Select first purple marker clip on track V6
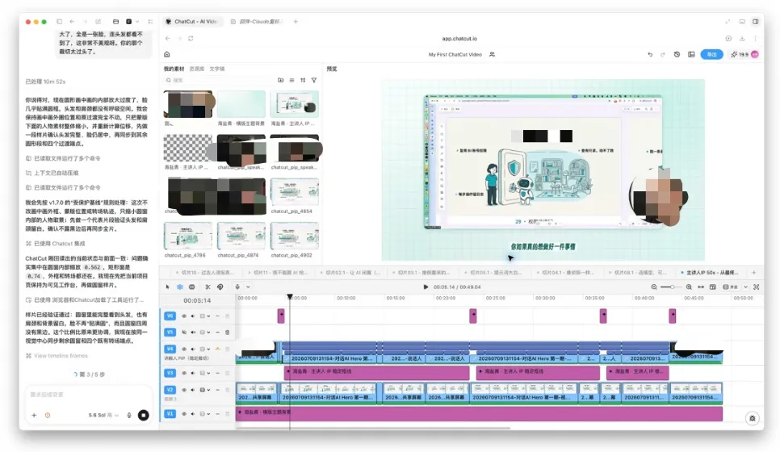780x452 pixels. pyautogui.click(x=281, y=316)
